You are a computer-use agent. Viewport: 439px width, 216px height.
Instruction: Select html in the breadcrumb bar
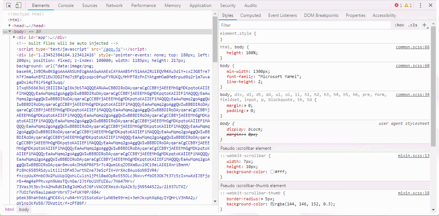[x=9, y=209]
